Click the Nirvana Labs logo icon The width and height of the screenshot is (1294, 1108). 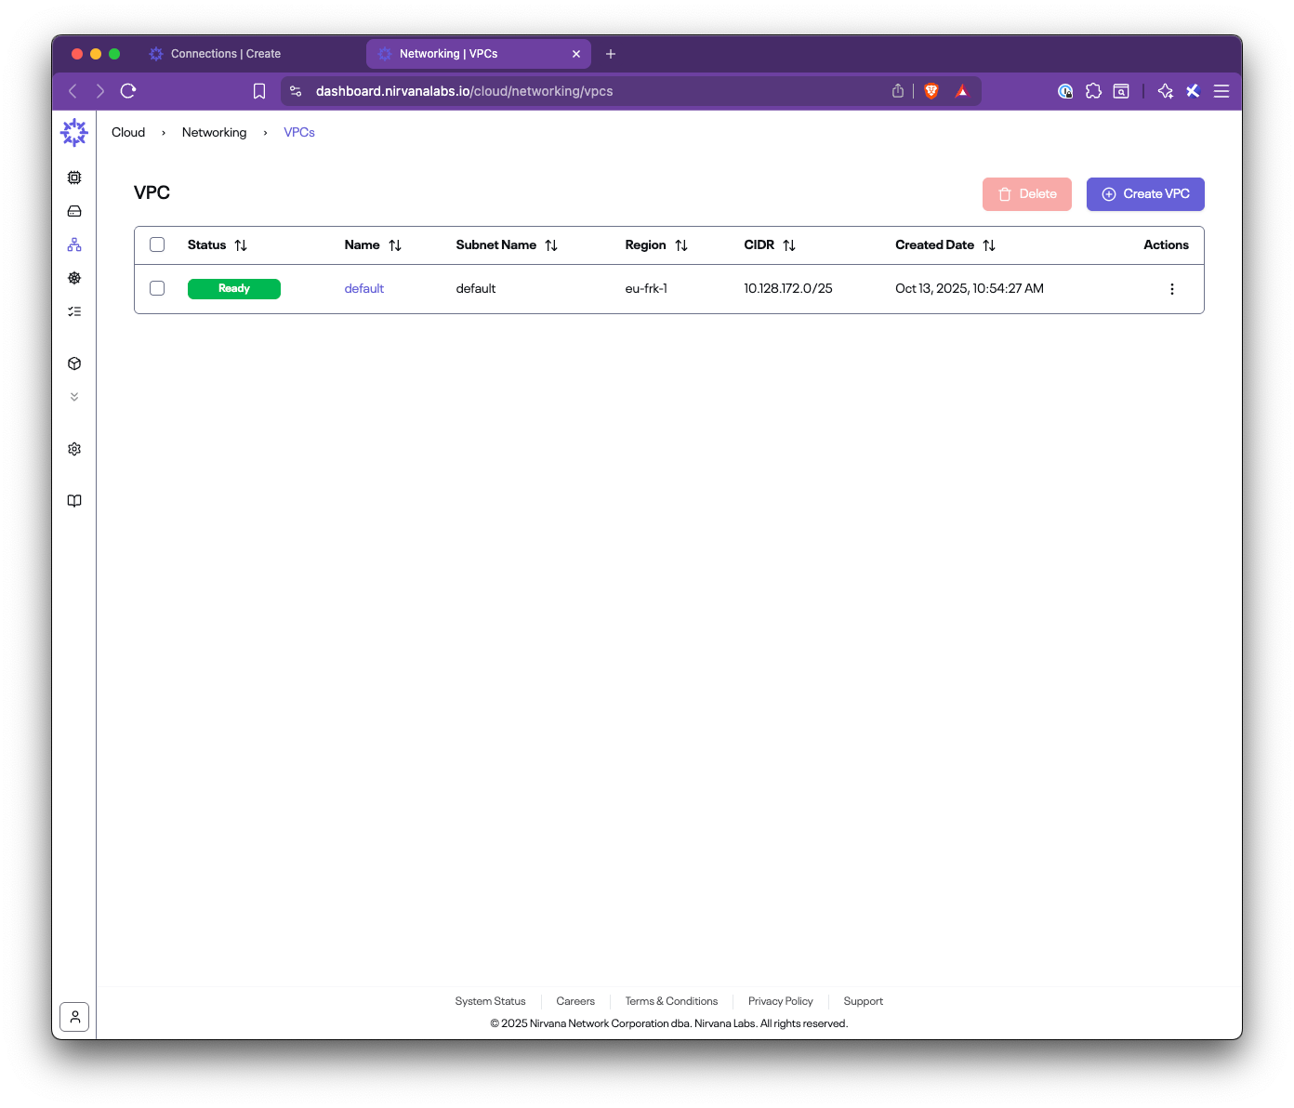[x=74, y=133]
